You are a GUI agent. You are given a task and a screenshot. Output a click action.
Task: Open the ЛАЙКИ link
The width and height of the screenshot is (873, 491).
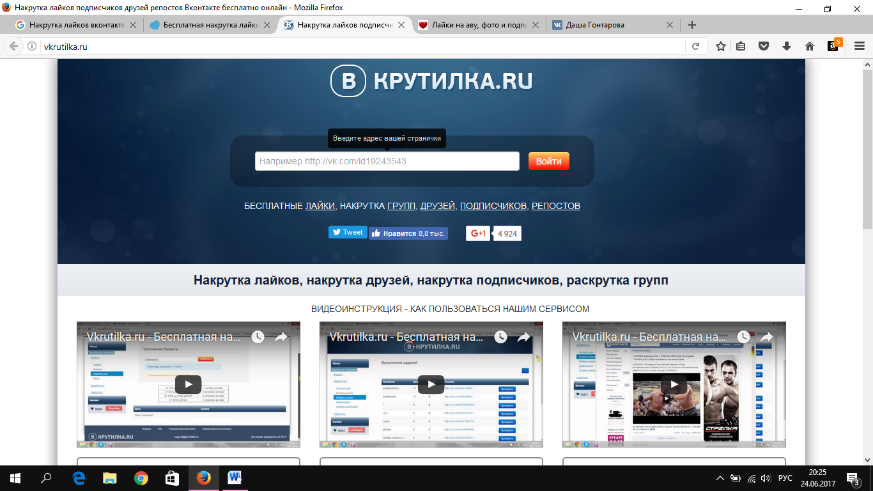[x=320, y=206]
